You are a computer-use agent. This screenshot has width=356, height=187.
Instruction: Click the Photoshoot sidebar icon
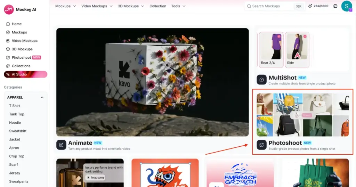point(8,57)
